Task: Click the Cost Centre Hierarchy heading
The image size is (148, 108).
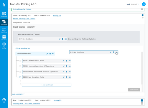Action: coord(24,27)
